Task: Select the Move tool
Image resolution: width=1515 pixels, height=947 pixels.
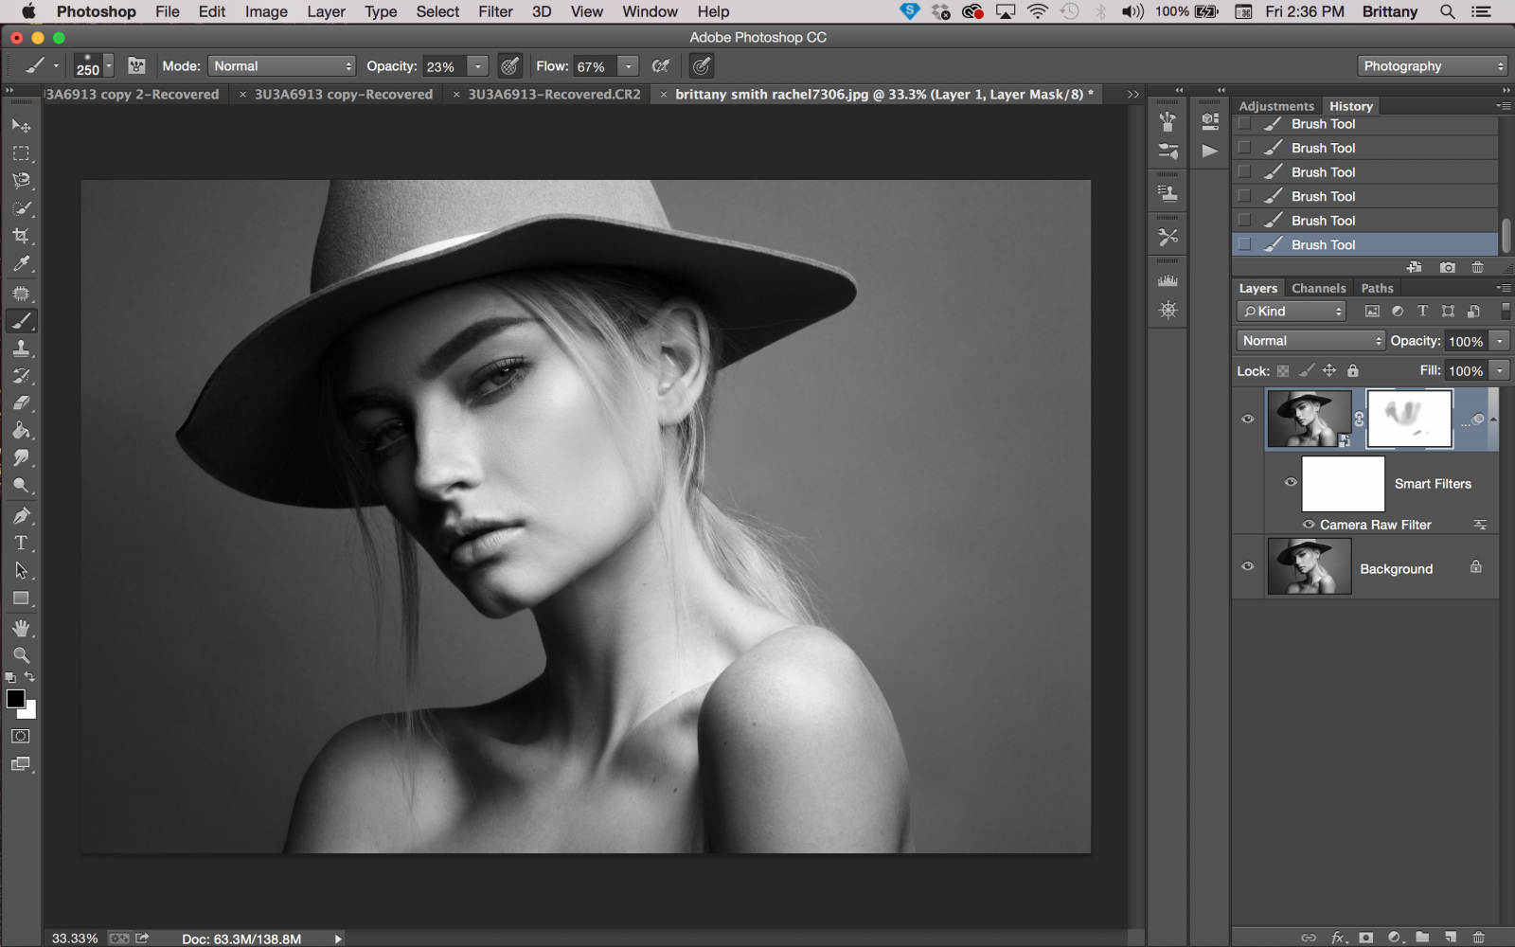Action: pos(21,125)
